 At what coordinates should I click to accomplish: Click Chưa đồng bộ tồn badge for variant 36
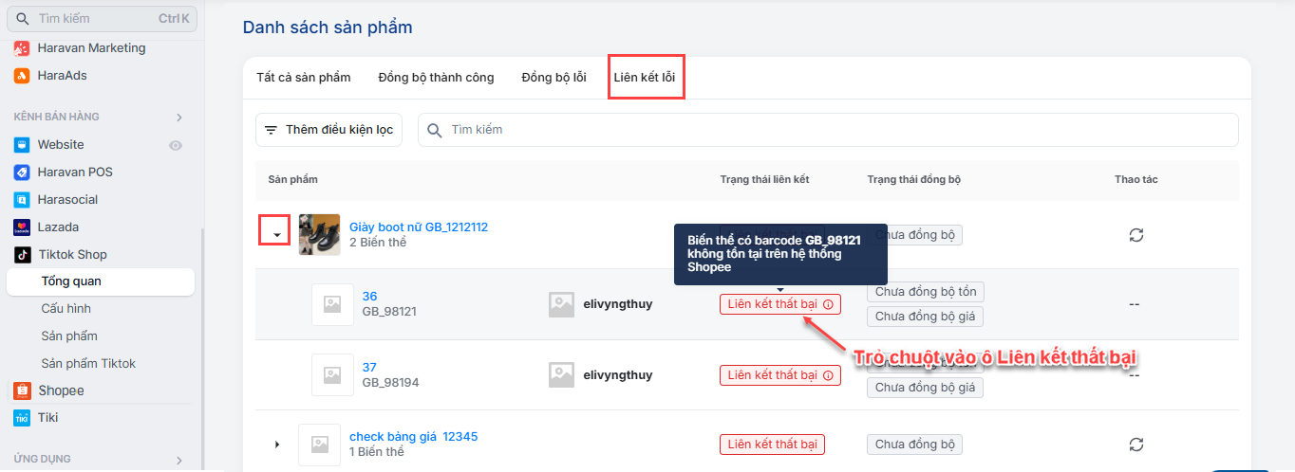pyautogui.click(x=925, y=292)
